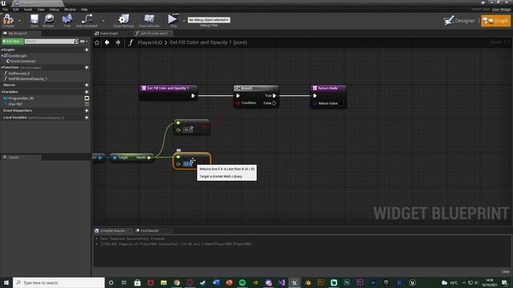
Task: Open Class Defaults
Action: [149, 20]
